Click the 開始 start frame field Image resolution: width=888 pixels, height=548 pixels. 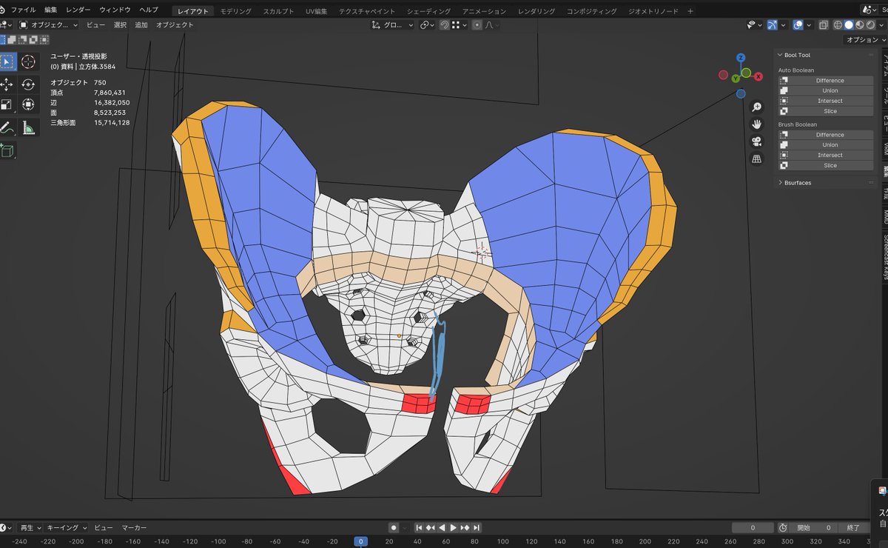(814, 528)
